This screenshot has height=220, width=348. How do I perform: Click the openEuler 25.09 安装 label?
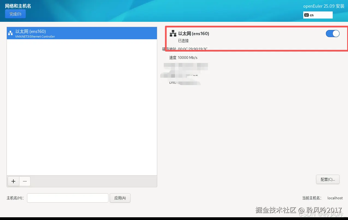(x=324, y=6)
